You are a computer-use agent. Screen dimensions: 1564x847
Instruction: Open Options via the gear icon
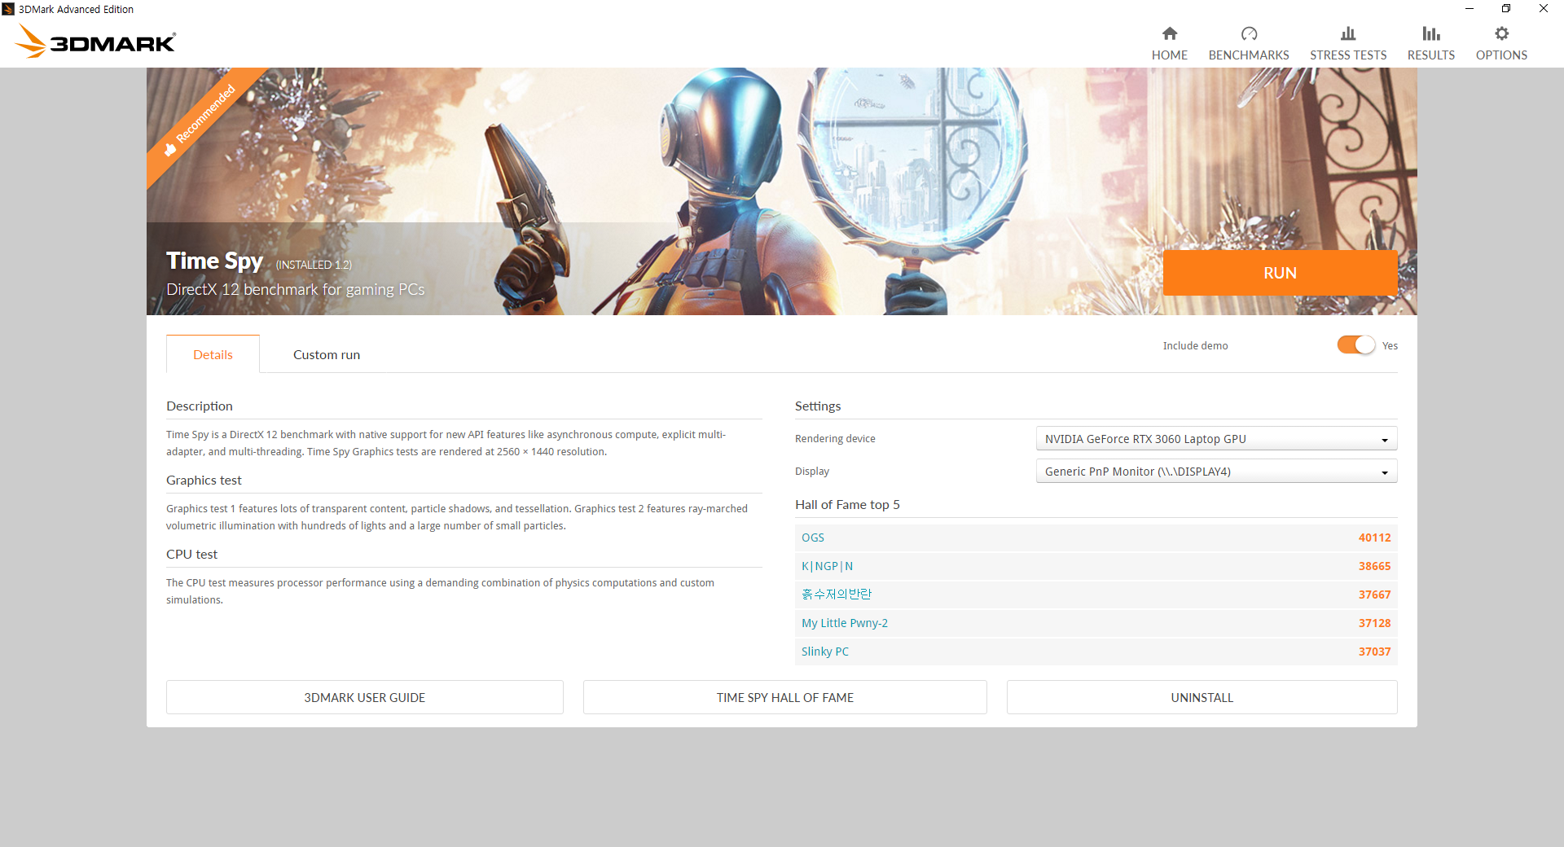point(1501,33)
